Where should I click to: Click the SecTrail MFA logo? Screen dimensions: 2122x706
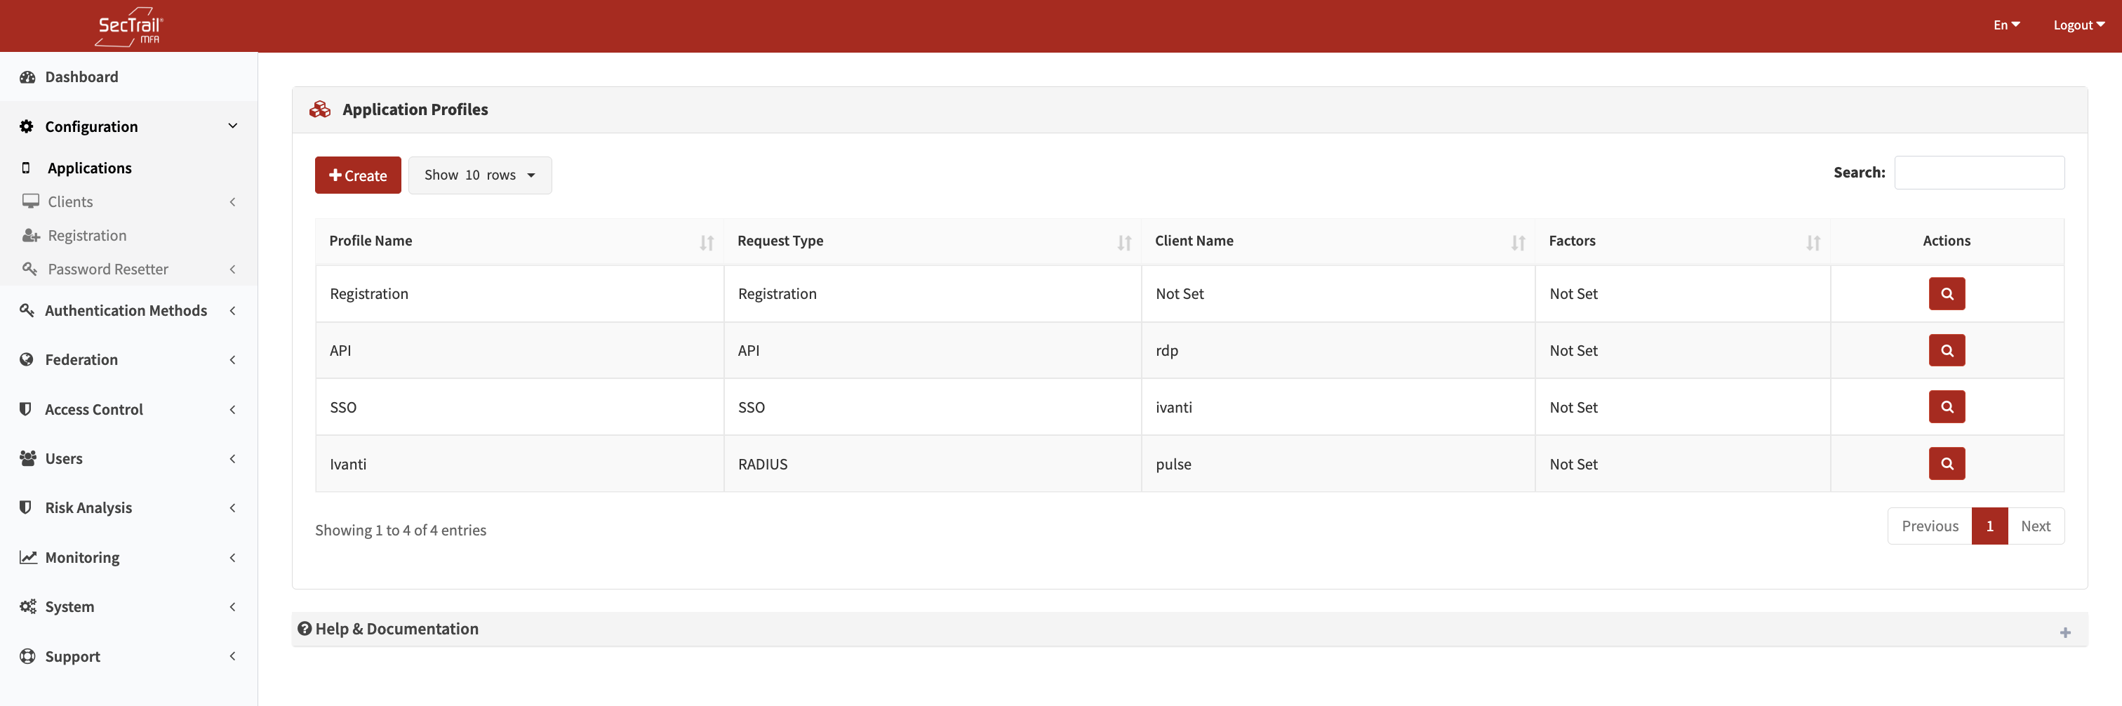(129, 27)
